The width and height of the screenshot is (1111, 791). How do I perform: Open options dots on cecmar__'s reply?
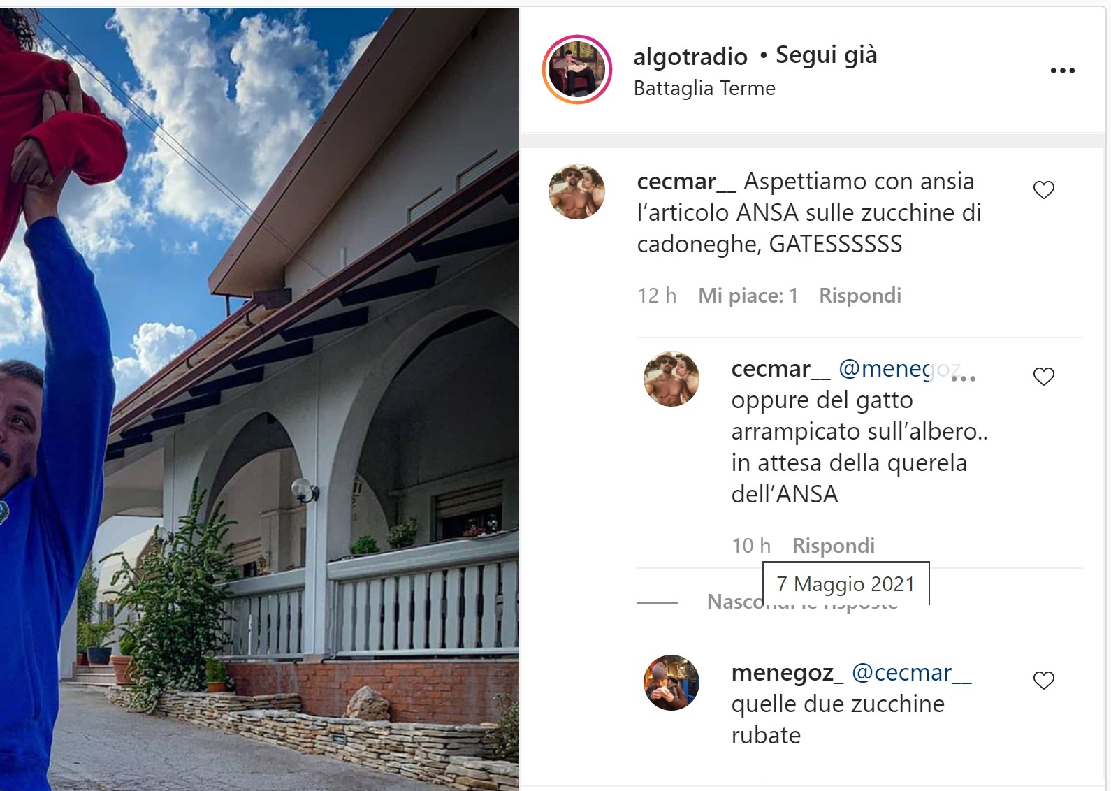(963, 379)
